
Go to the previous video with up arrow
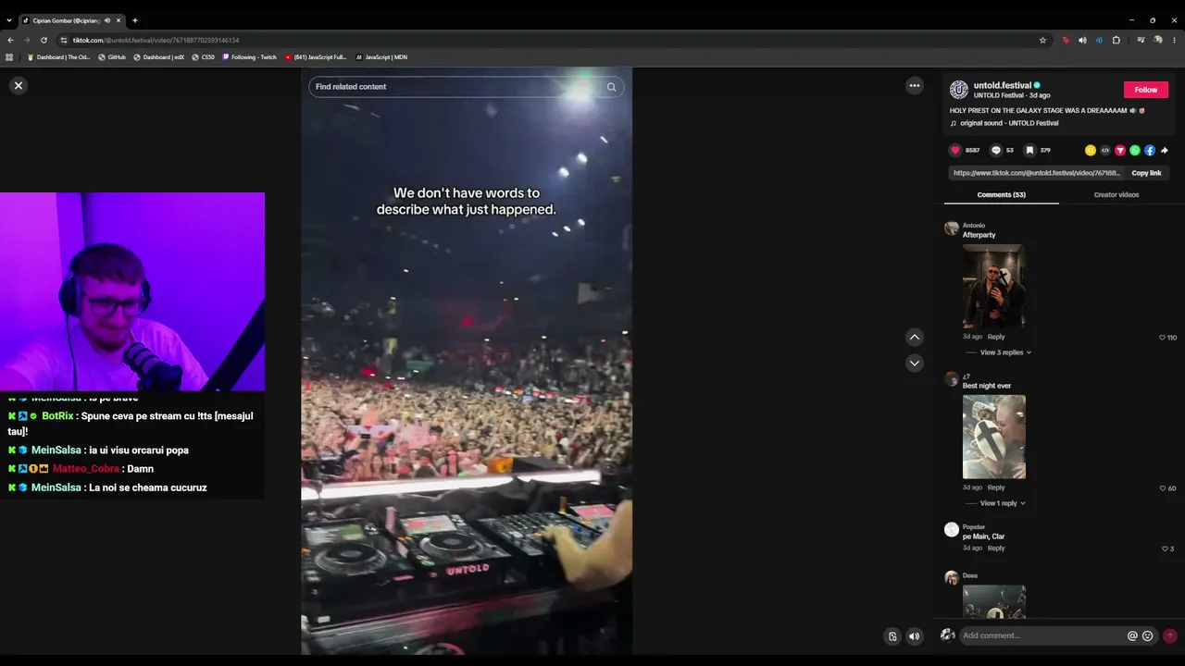tap(915, 337)
